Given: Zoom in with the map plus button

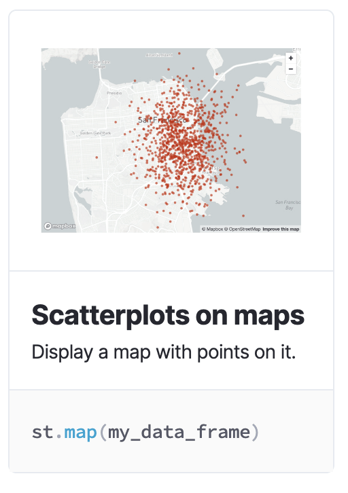Looking at the screenshot, I should pos(291,58).
